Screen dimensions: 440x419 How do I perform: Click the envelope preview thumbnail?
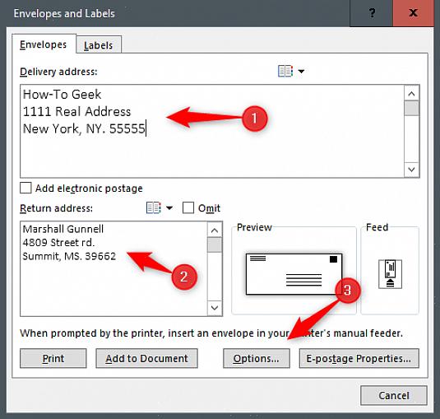pos(294,274)
